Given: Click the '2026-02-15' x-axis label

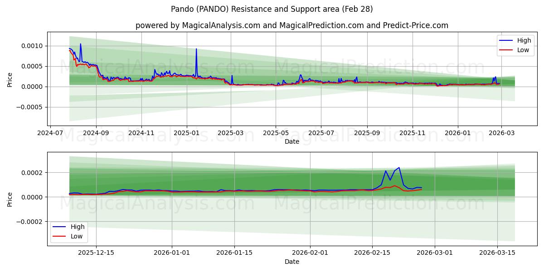Looking at the screenshot, I should pos(372,253).
